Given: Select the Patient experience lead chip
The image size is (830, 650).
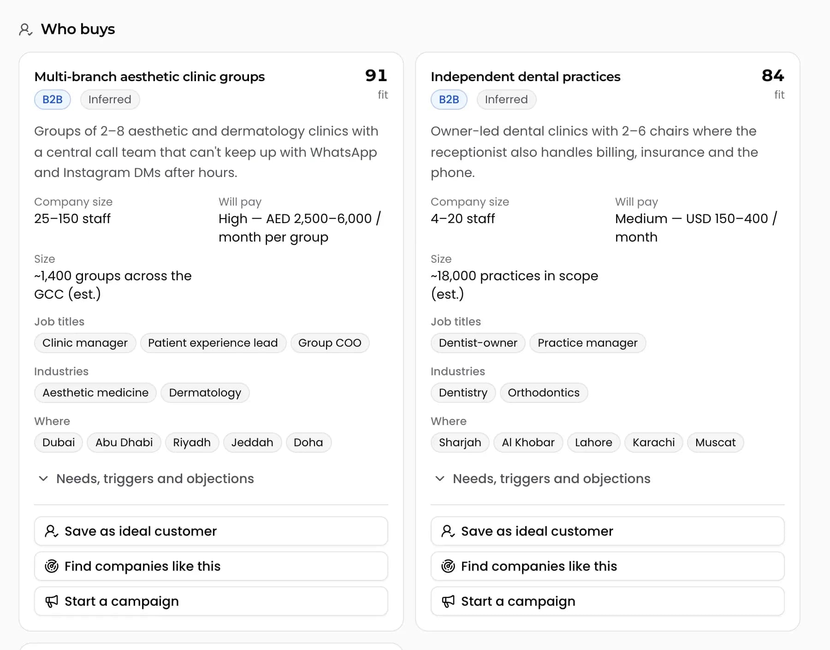Looking at the screenshot, I should pos(213,343).
